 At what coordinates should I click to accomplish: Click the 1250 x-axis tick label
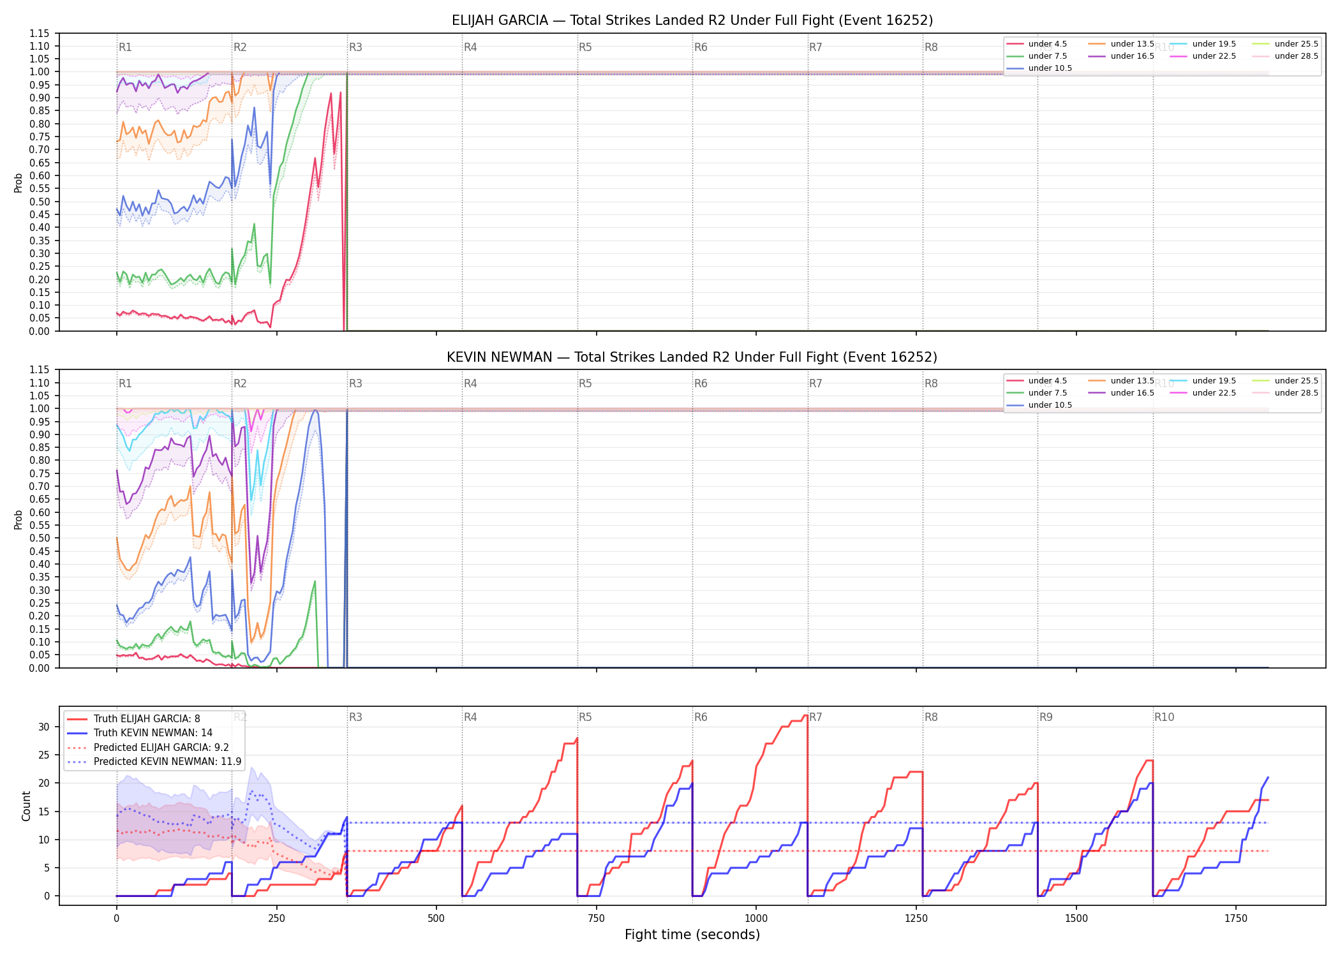pos(916,919)
